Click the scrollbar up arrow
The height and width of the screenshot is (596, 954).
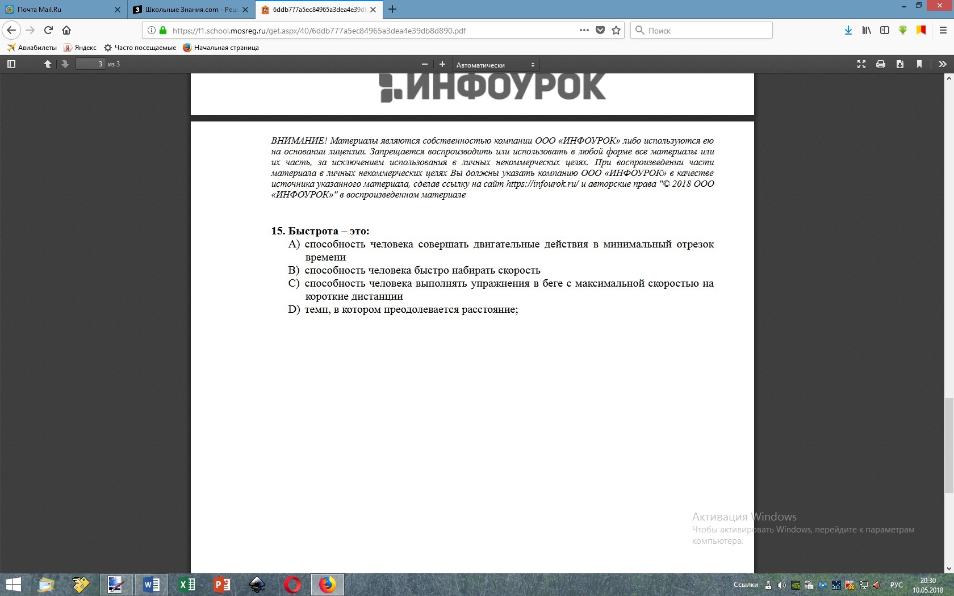948,78
